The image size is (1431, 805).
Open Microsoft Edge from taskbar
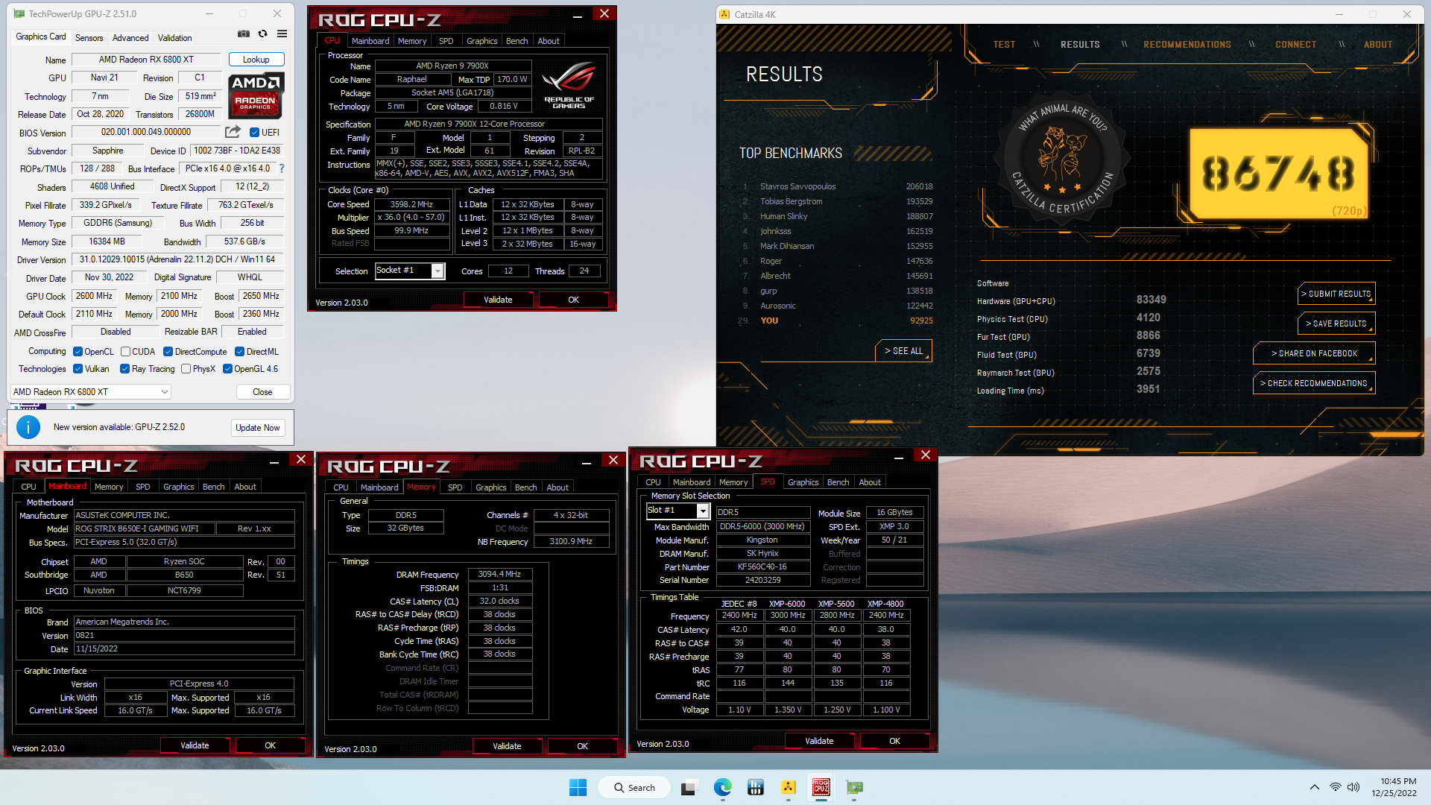click(722, 787)
